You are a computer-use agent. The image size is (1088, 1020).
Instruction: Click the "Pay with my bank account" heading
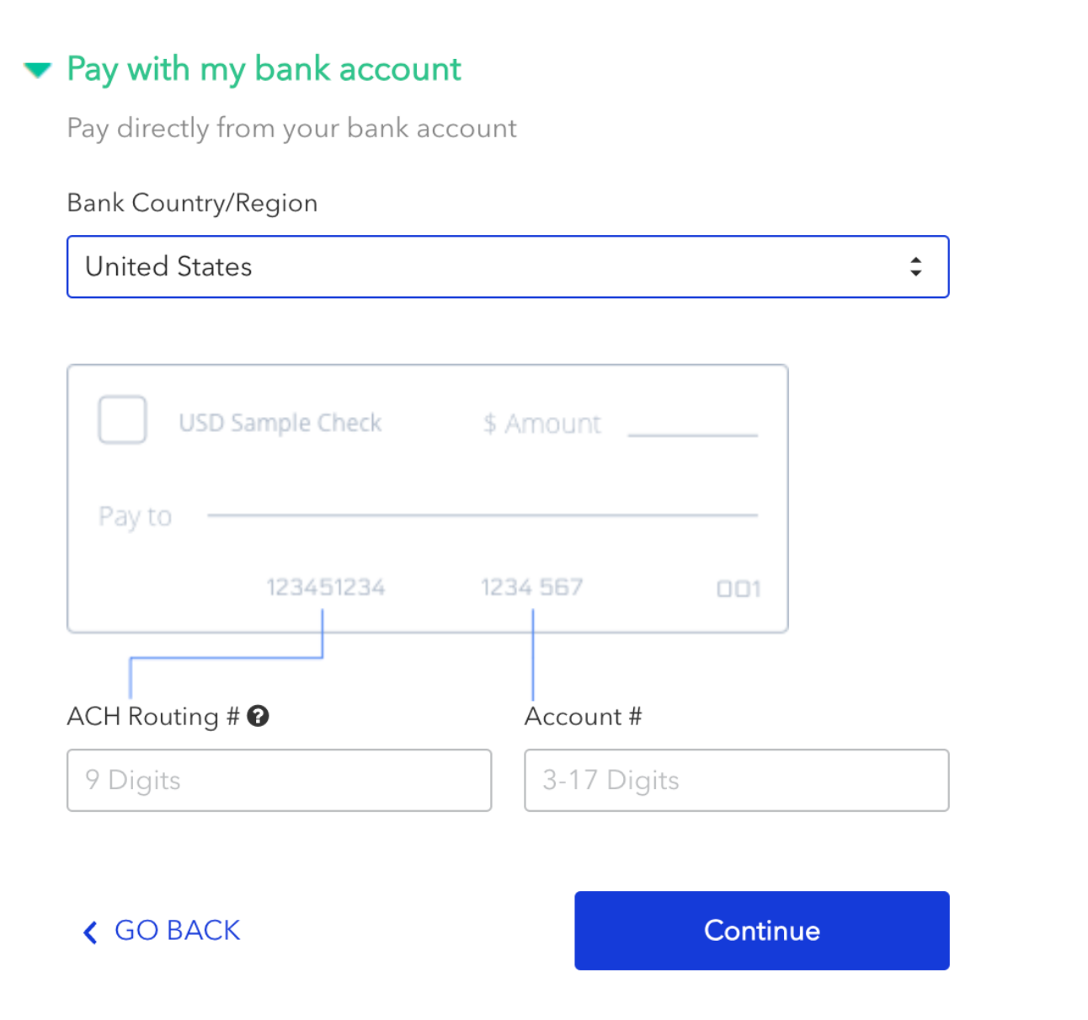[264, 69]
